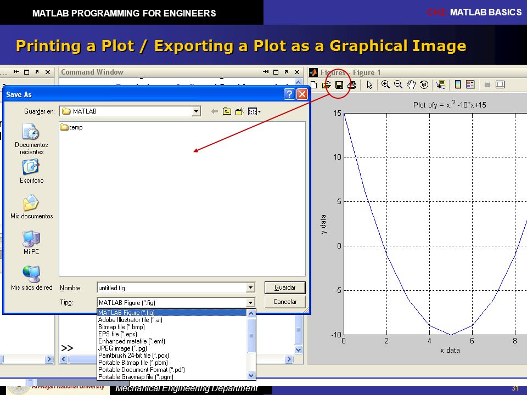Close the Save As dialog
Viewport: 527px width, 395px height.
point(302,94)
